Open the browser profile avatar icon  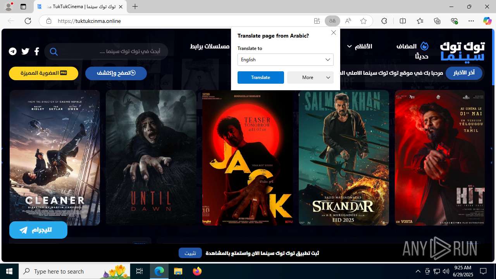pyautogui.click(x=9, y=7)
